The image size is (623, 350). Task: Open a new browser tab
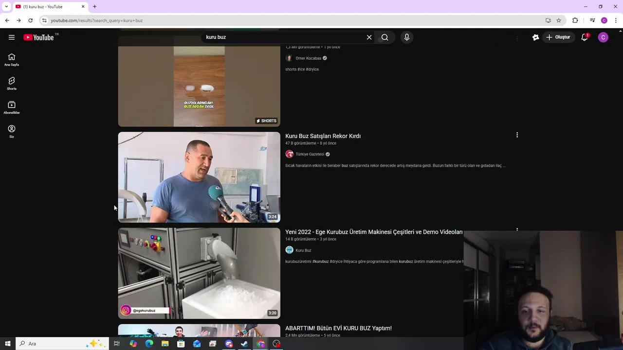click(x=94, y=7)
